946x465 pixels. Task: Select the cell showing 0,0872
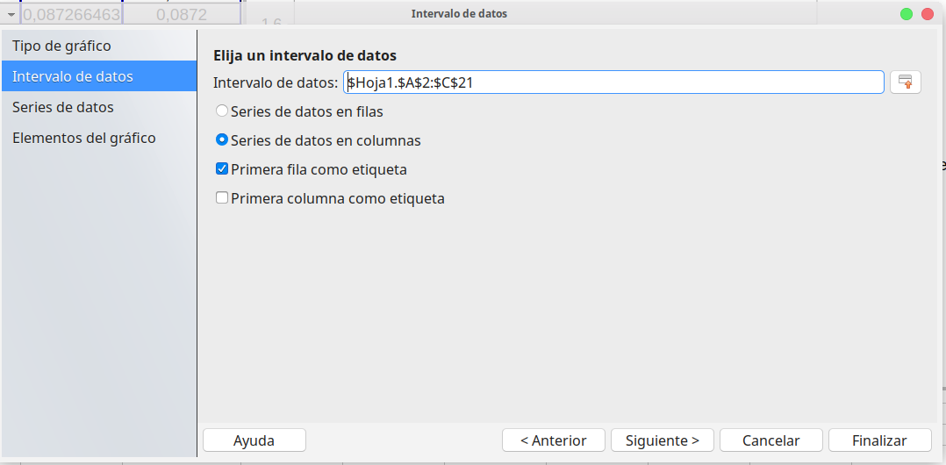tap(182, 14)
